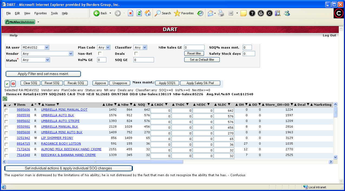Open the History clock icon
This screenshot has height=191, width=345.
tap(200, 13)
